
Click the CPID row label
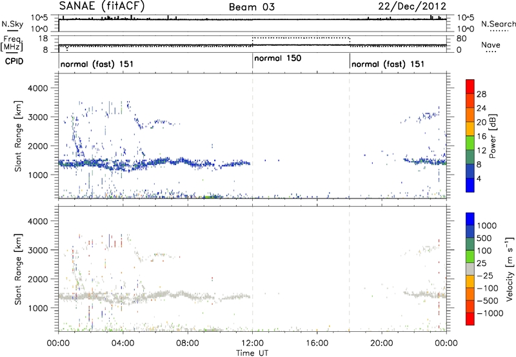[14, 61]
